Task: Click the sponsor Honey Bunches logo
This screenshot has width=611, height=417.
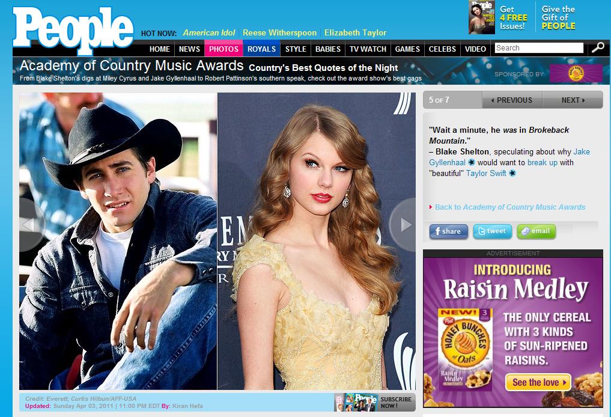Action: (576, 73)
